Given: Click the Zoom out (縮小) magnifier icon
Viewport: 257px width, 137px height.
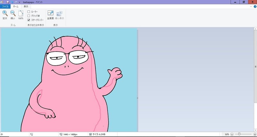Looking at the screenshot, I should point(13,13).
